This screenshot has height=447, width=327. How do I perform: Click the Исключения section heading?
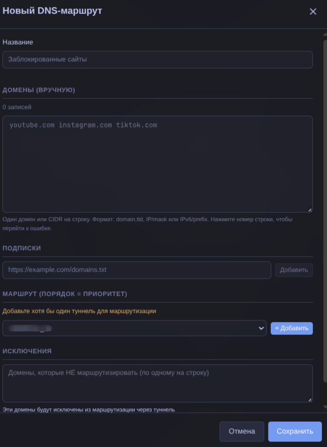click(27, 351)
